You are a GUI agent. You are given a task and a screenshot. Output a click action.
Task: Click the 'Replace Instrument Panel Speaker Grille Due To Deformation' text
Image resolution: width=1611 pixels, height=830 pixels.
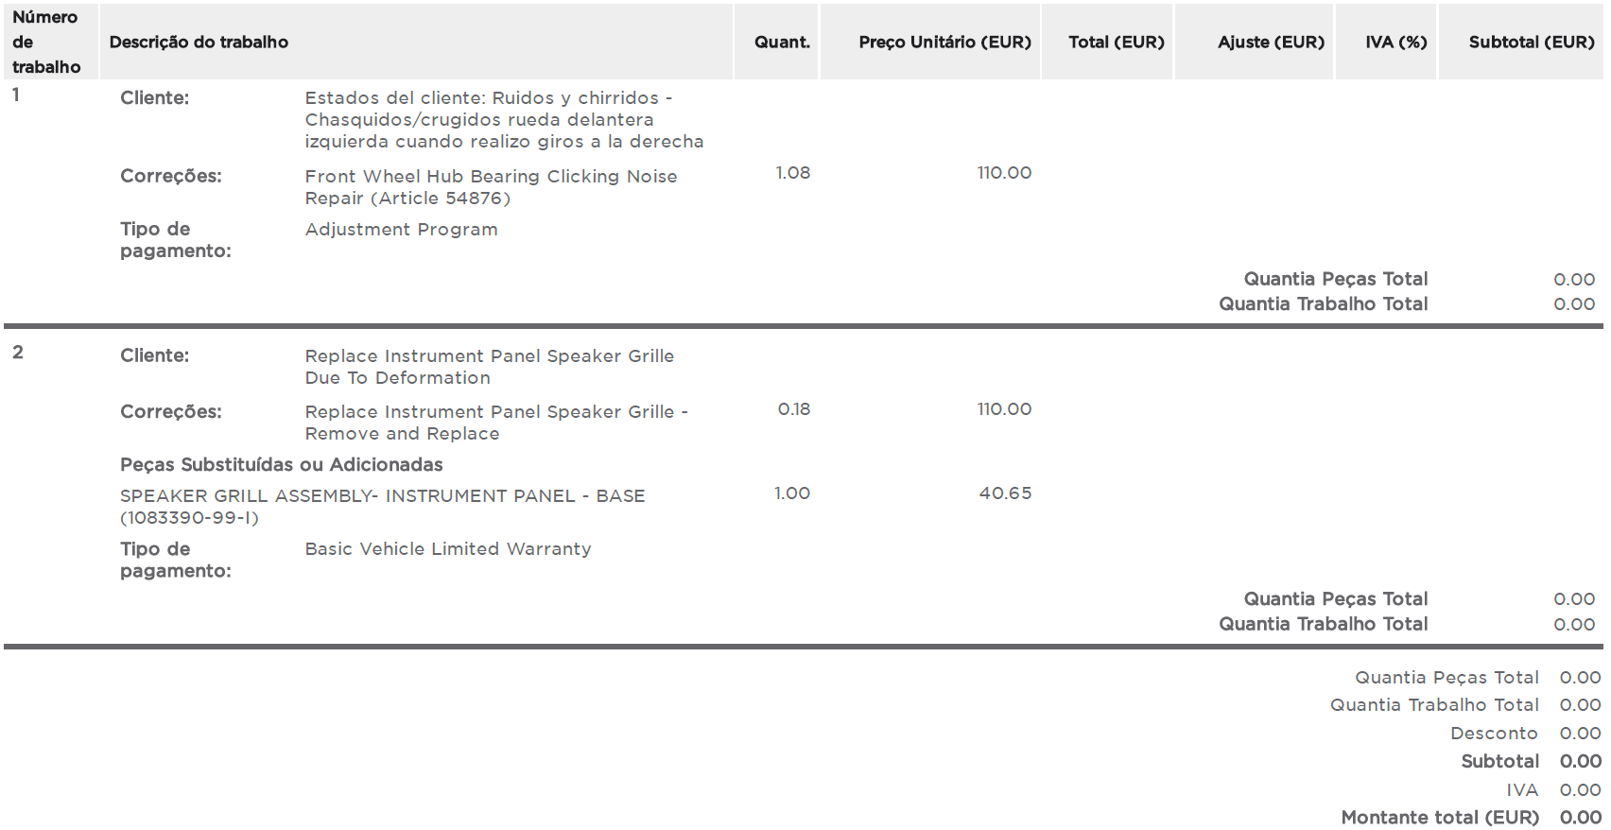pyautogui.click(x=490, y=367)
